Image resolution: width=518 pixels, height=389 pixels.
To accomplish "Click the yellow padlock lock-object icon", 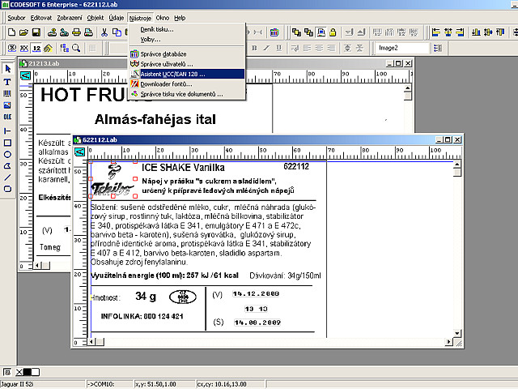I will (x=333, y=32).
